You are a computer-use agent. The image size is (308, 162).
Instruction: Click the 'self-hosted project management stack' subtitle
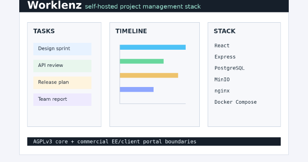click(x=143, y=6)
